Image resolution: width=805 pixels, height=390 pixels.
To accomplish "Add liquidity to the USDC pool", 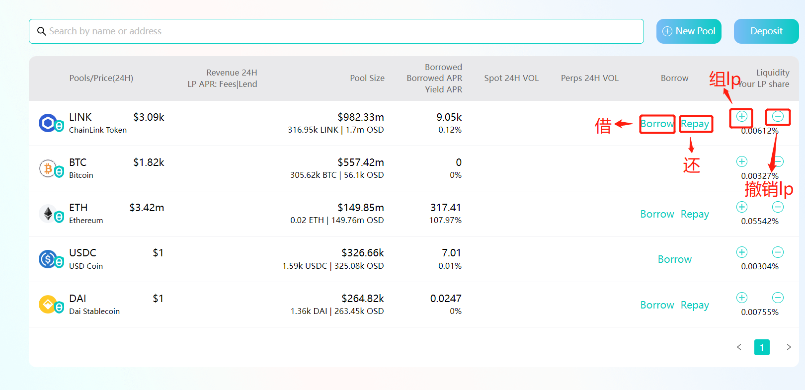I will pyautogui.click(x=741, y=252).
